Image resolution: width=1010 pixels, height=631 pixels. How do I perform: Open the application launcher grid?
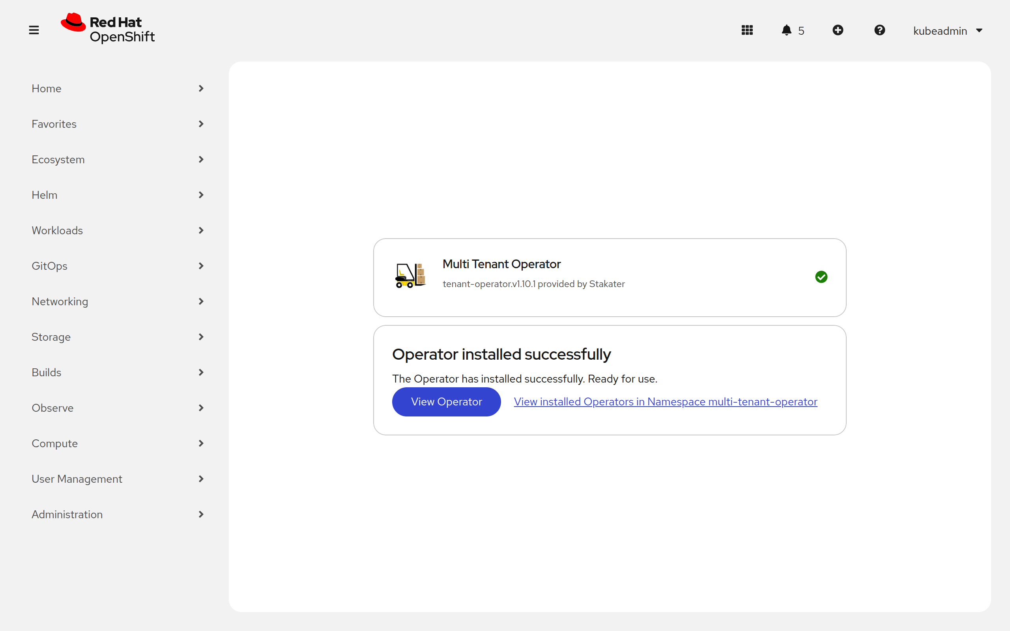pos(747,30)
